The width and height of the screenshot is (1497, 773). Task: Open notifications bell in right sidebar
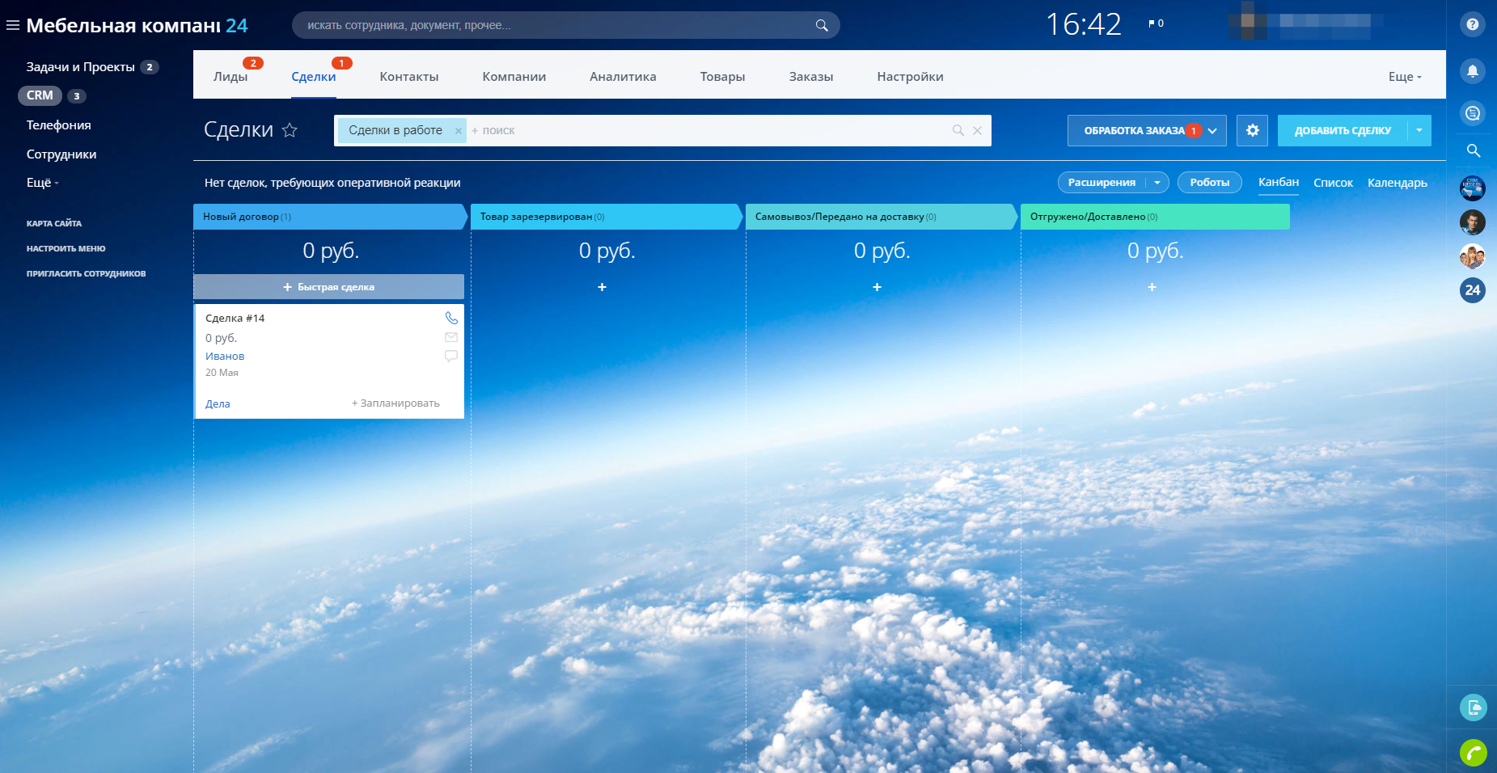(1472, 71)
